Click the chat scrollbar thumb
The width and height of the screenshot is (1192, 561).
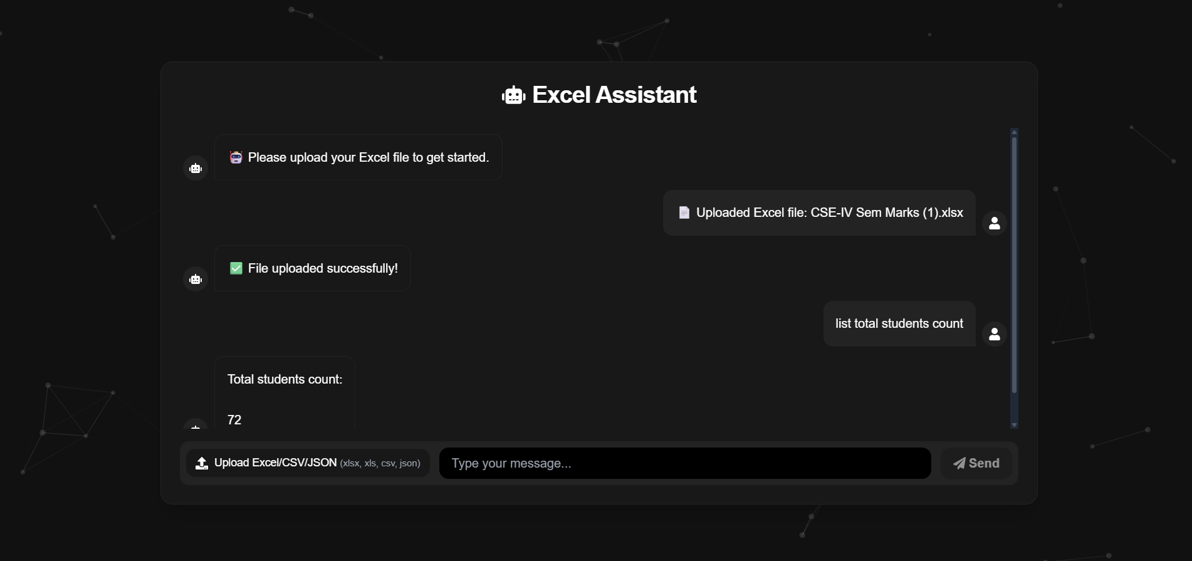[1014, 263]
